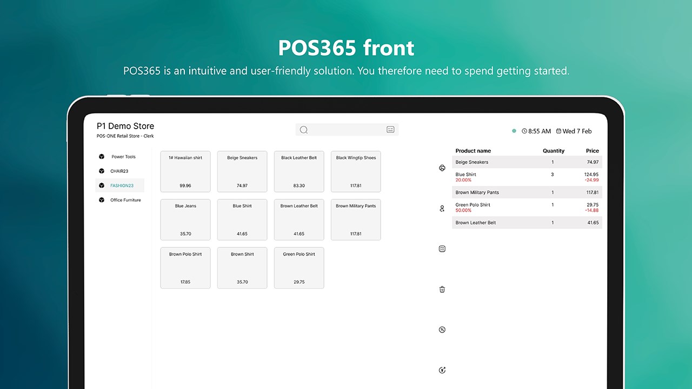Click the clock icon beside 8:55 AM
692x389 pixels.
[x=524, y=131]
